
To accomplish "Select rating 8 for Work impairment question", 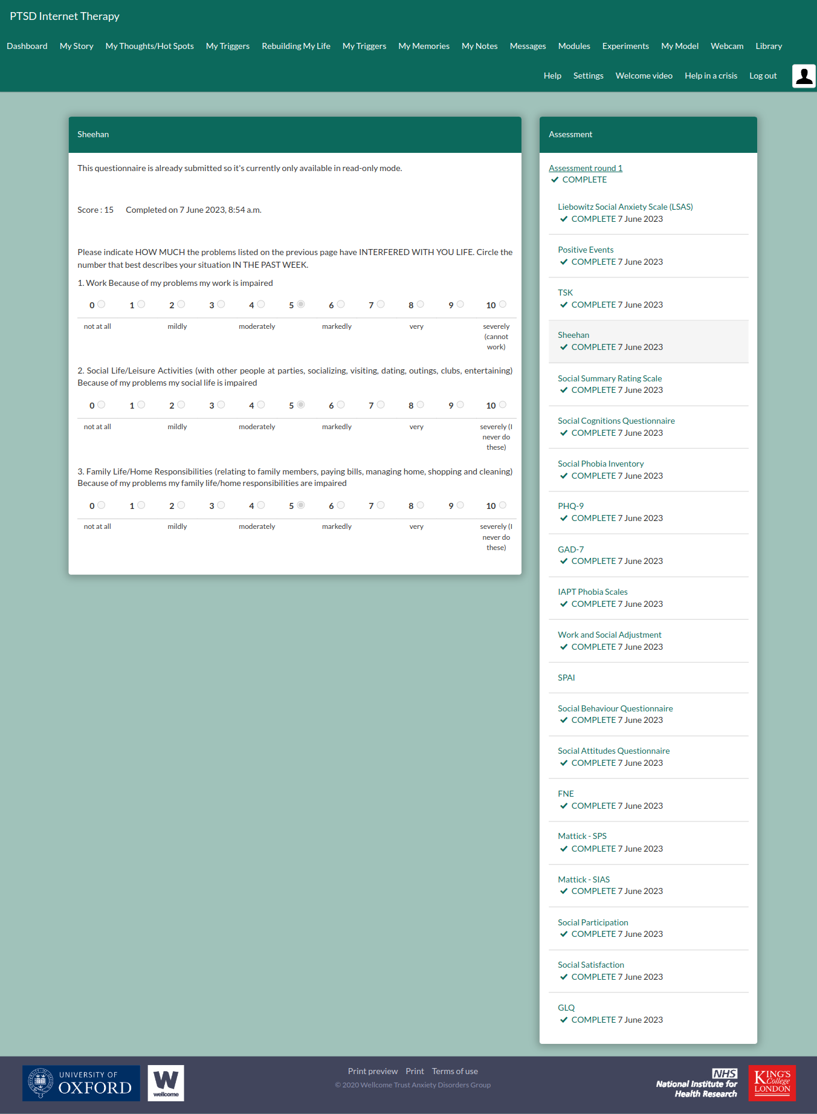I will point(420,305).
